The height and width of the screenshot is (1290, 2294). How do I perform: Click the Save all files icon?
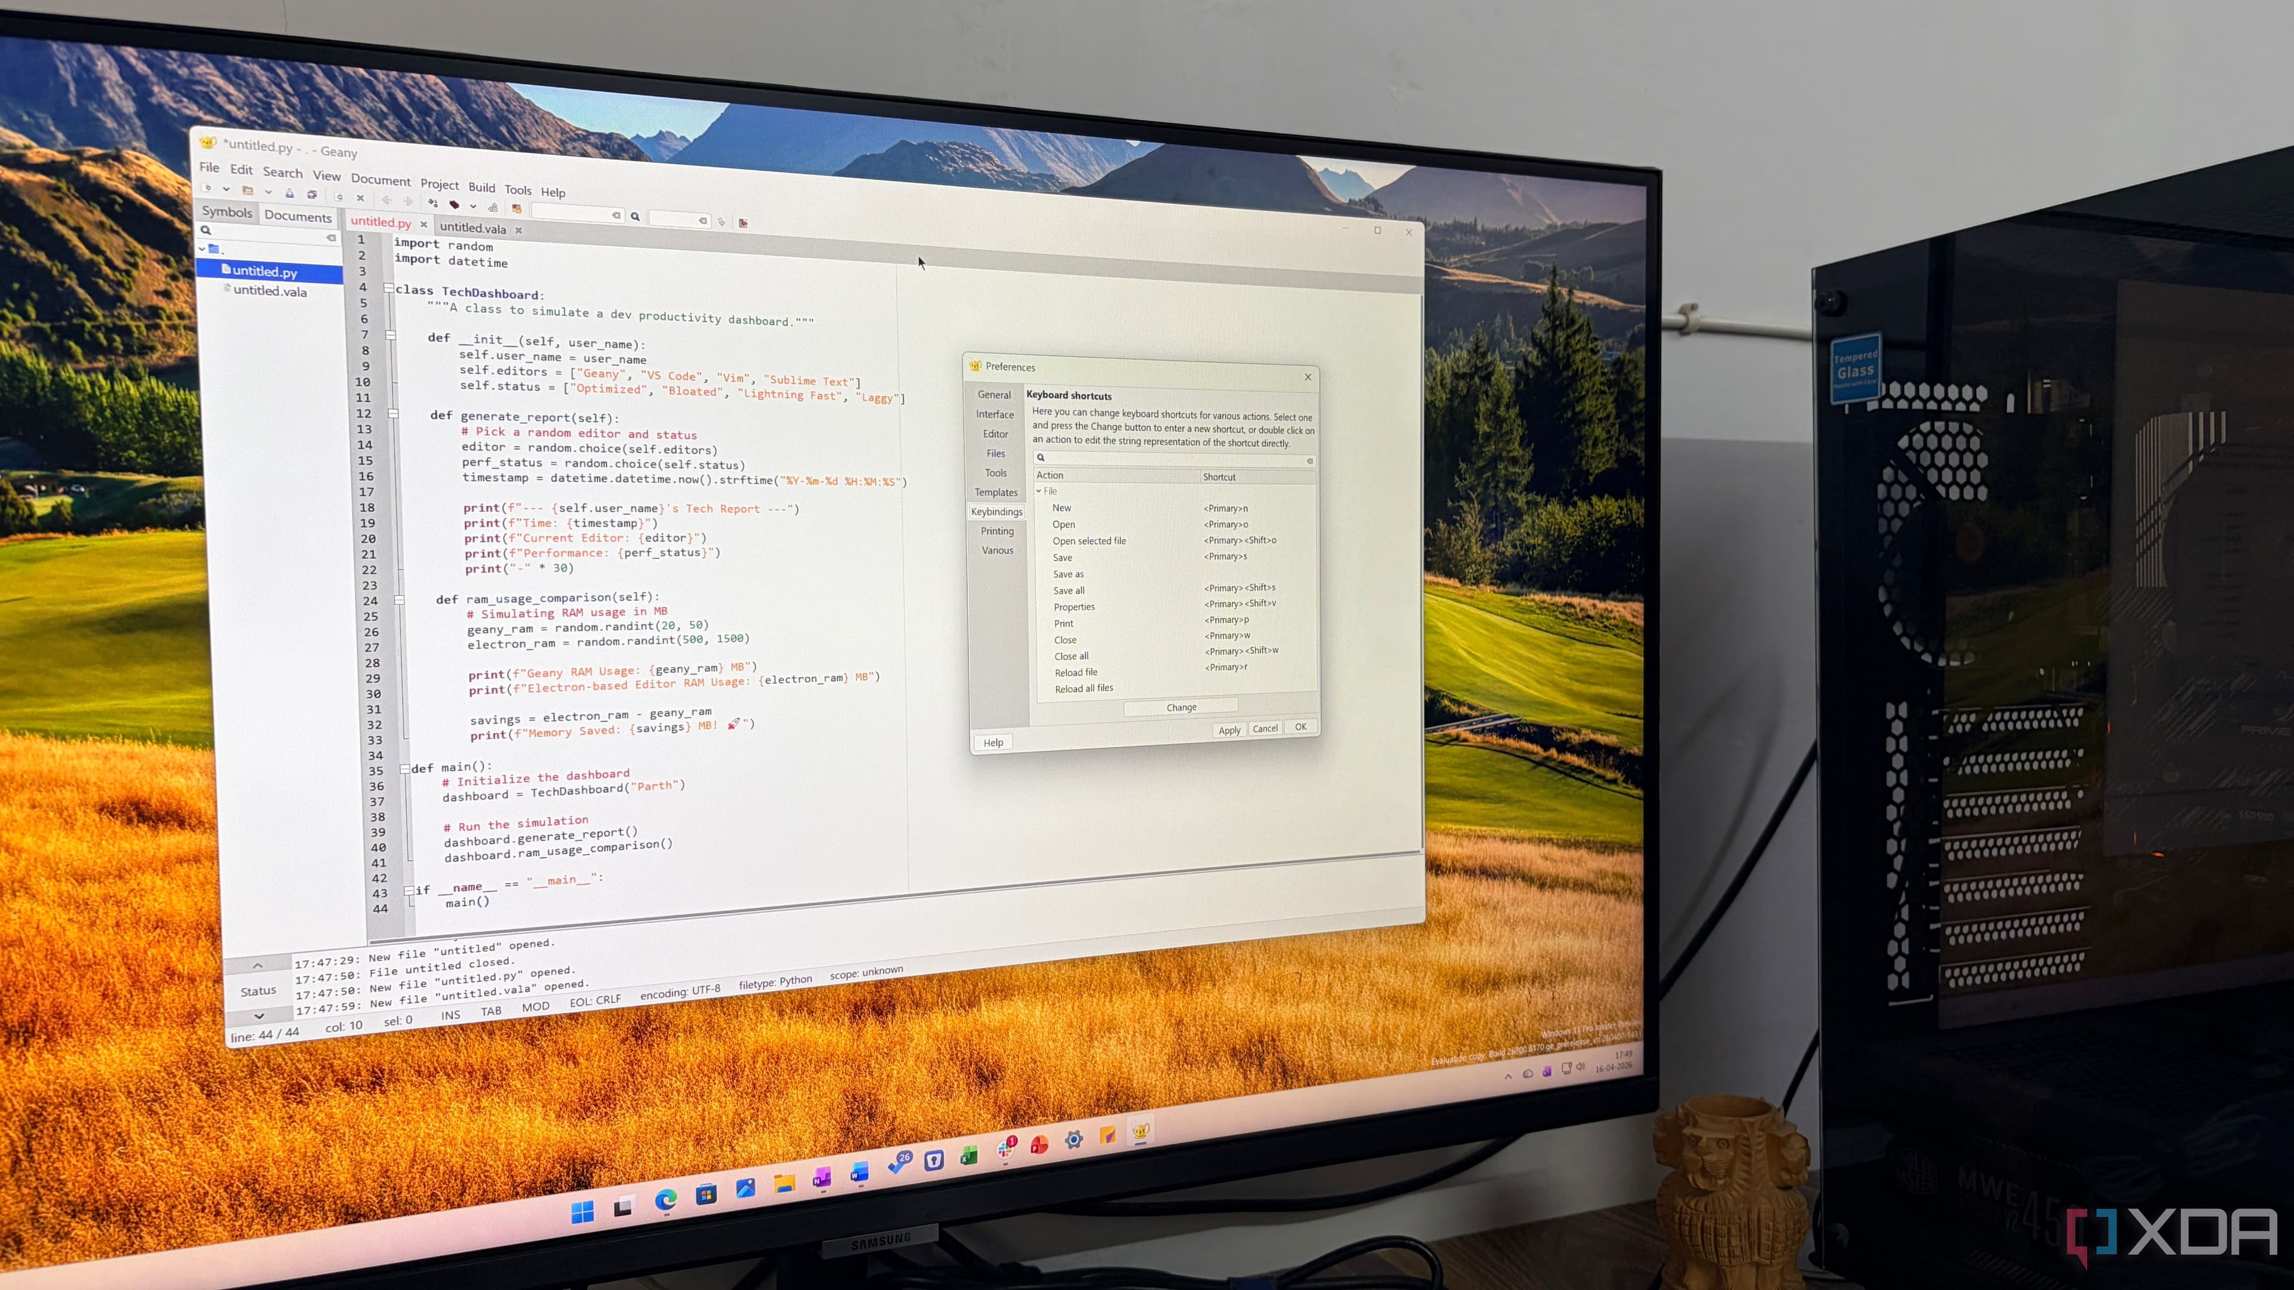point(312,195)
